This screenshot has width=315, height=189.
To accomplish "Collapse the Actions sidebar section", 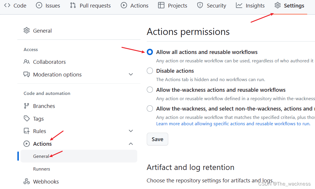I will (x=131, y=143).
